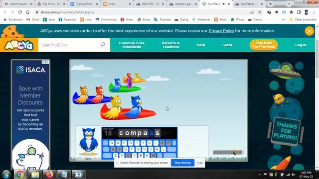Open Firefox from the taskbar
Screen dimensions: 319x179
[x=49, y=175]
